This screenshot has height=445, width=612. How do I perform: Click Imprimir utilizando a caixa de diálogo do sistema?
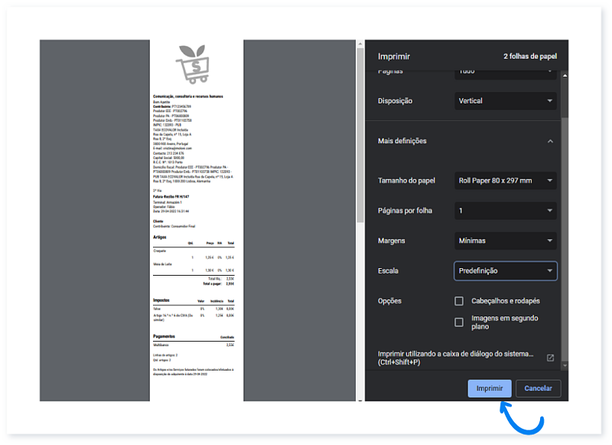click(x=455, y=358)
